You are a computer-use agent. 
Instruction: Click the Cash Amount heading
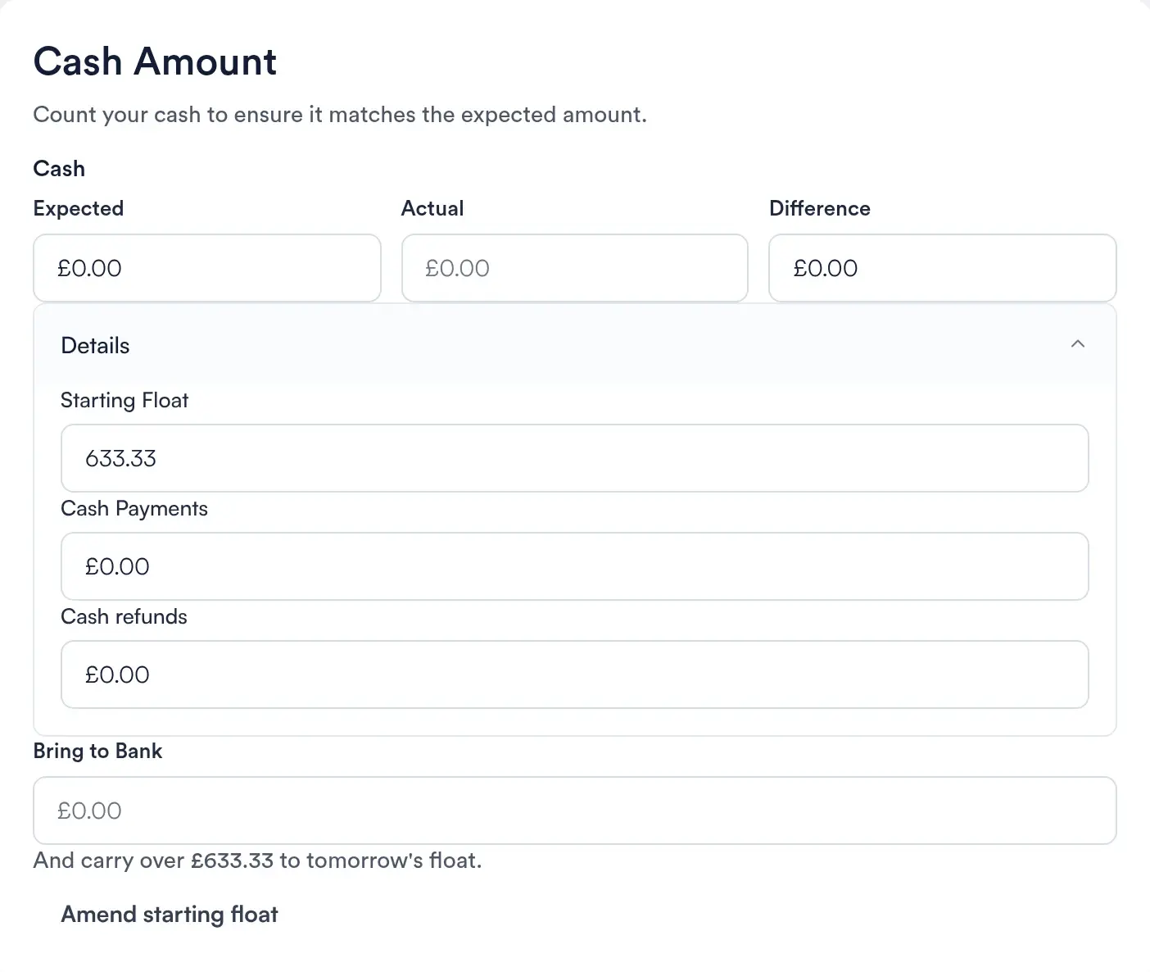(155, 61)
